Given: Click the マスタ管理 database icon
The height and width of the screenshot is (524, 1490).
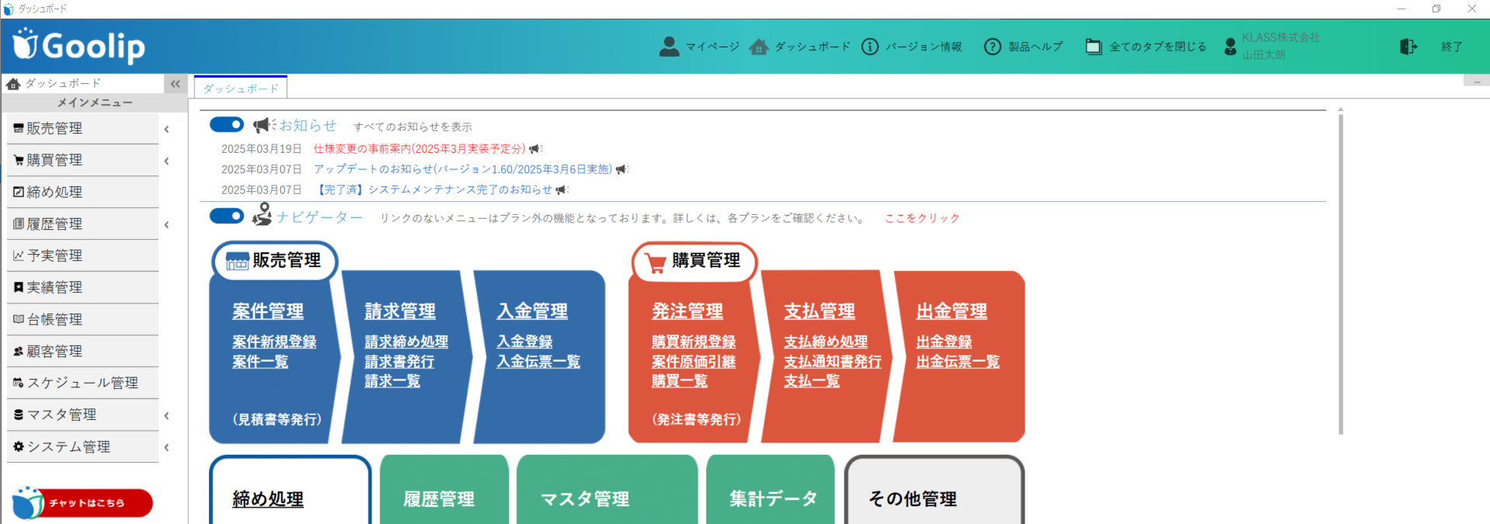Looking at the screenshot, I should [19, 415].
